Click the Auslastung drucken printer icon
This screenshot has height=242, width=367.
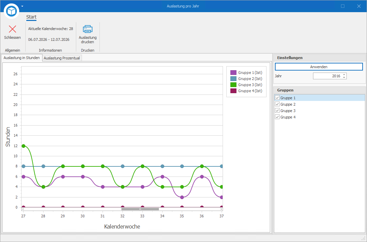(88, 29)
